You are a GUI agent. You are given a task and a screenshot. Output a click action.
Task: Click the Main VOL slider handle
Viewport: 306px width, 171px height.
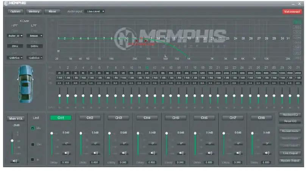click(x=12, y=141)
